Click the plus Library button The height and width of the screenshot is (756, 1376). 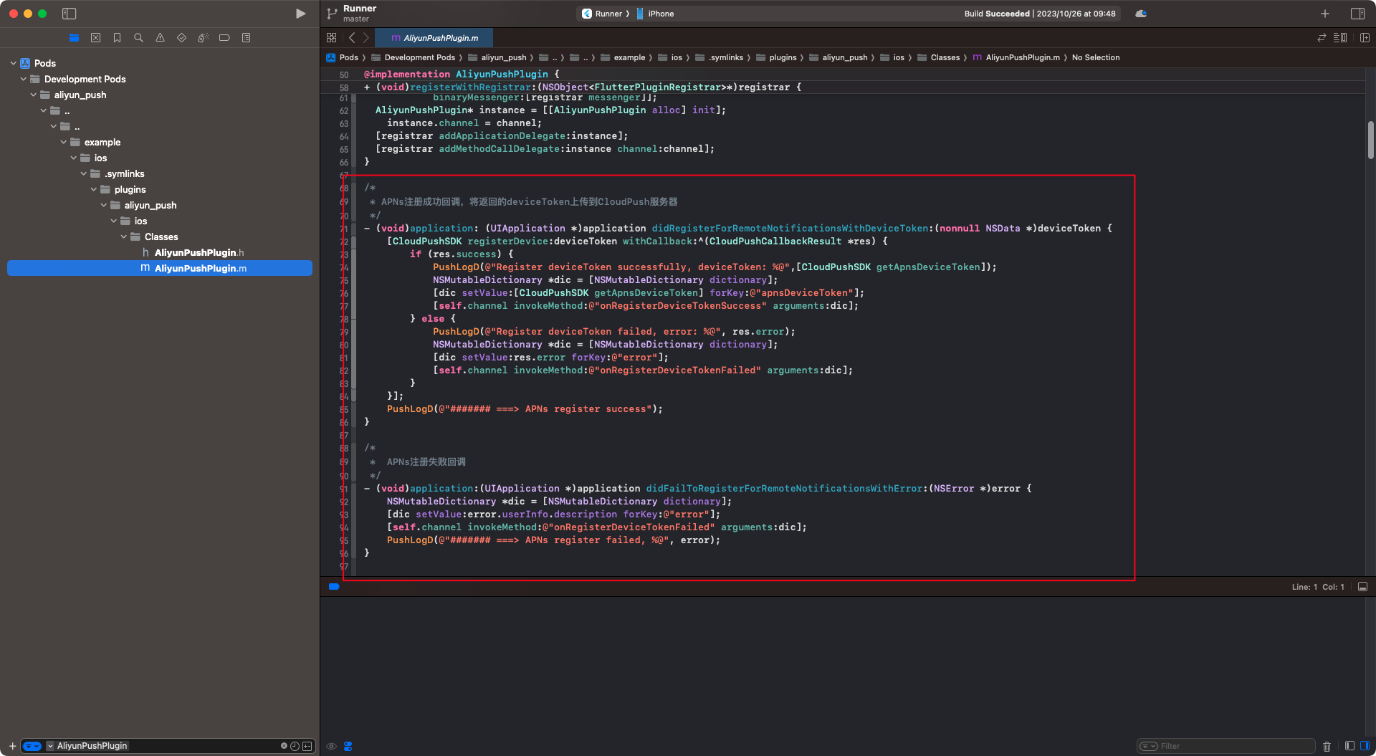(1325, 14)
